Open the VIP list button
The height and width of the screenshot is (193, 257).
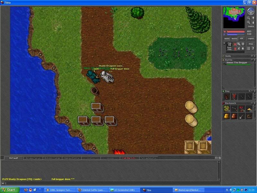click(x=242, y=39)
